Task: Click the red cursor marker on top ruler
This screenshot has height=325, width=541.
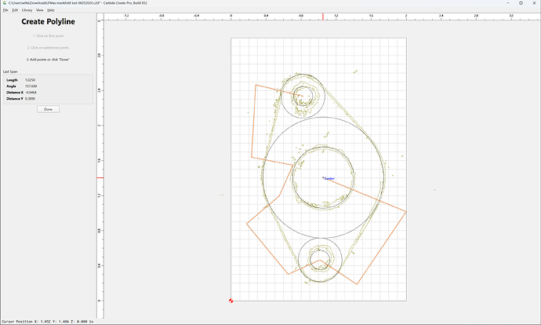Action: (x=323, y=16)
